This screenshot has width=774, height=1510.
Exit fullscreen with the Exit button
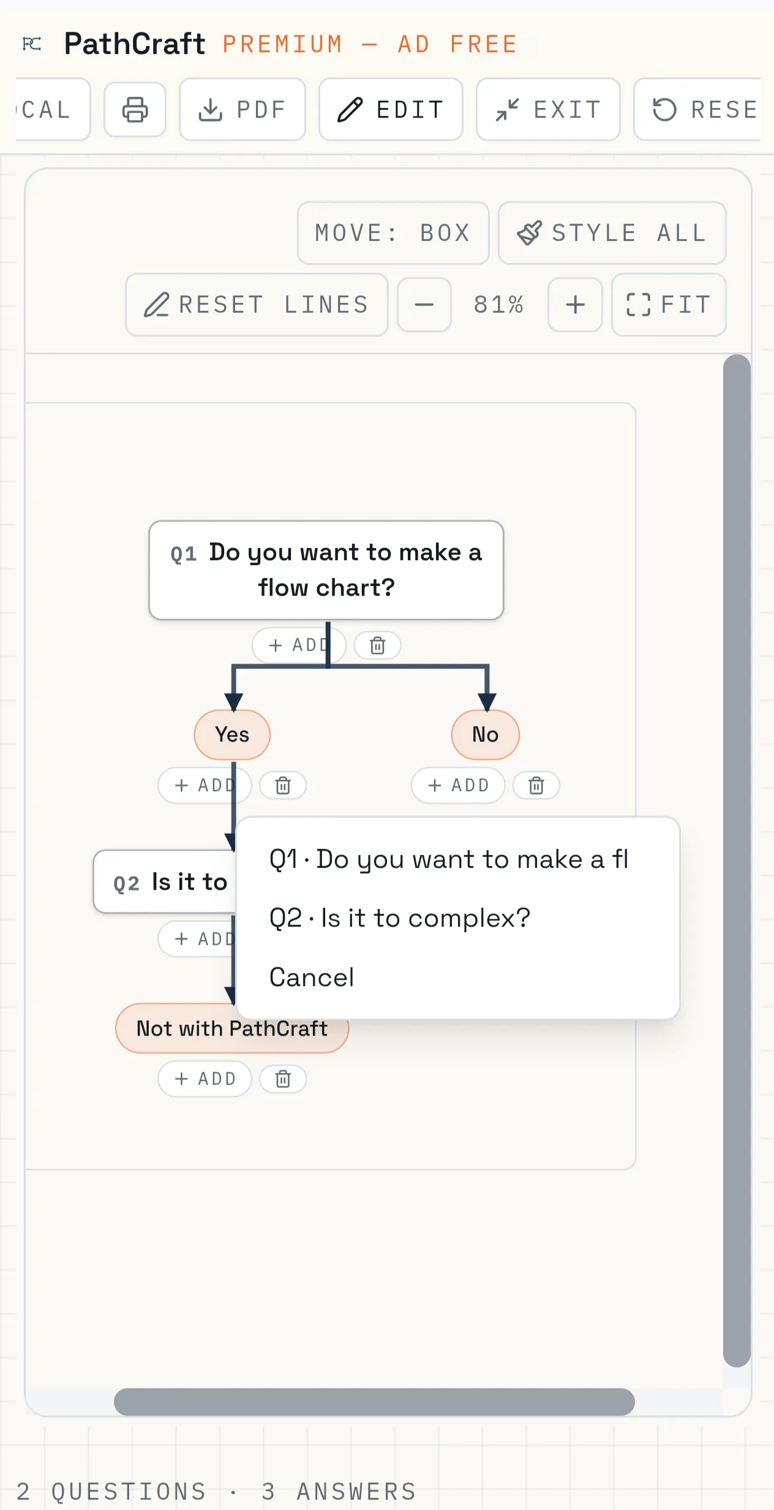548,110
